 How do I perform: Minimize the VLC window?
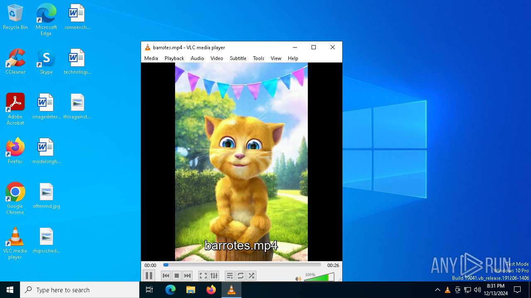295,48
